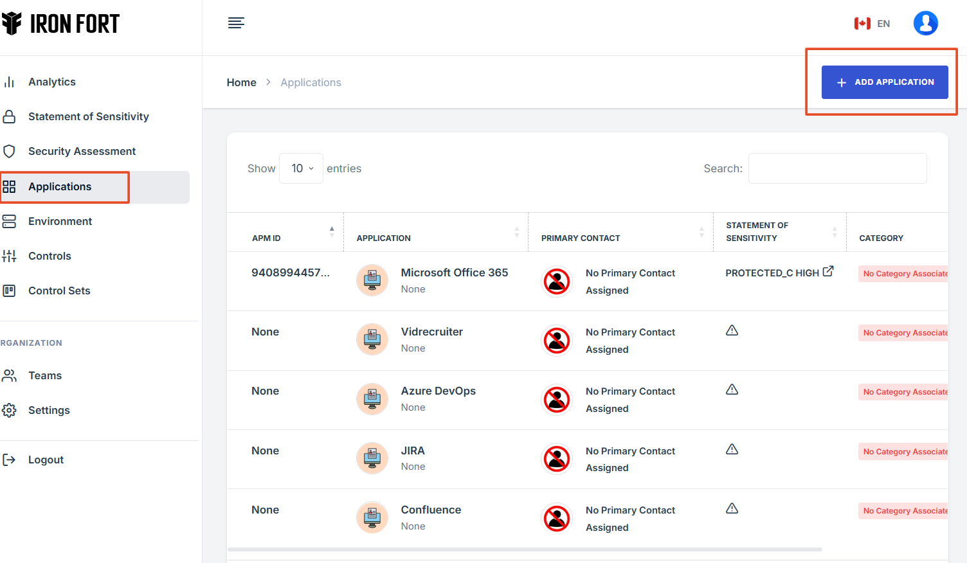Image resolution: width=967 pixels, height=563 pixels.
Task: Open external link beside PROTECTED_C HIGH
Action: (x=828, y=271)
